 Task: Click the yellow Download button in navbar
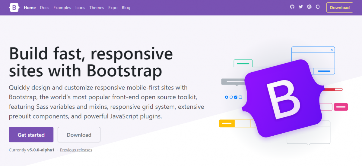[x=340, y=8]
